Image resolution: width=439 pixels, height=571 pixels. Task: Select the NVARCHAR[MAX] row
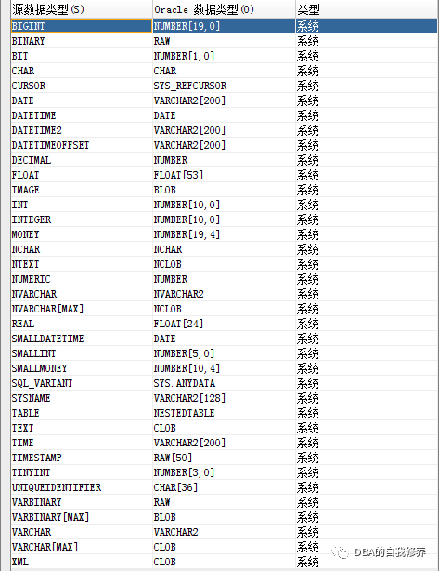pyautogui.click(x=224, y=309)
